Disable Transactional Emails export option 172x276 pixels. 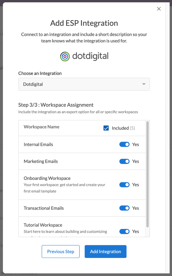(124, 208)
